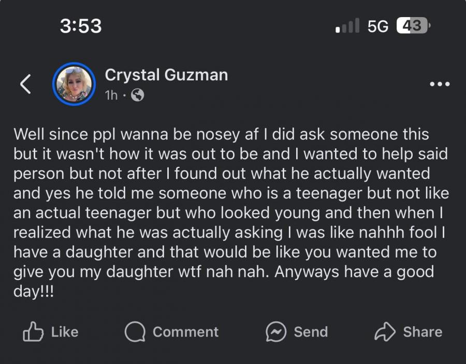The height and width of the screenshot is (364, 466).
Task: Tap the Share arrow icon
Action: (x=385, y=332)
